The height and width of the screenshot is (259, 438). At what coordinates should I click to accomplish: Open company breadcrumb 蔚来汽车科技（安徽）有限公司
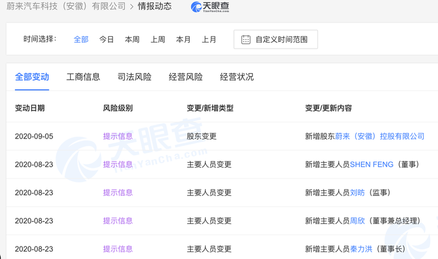66,6
